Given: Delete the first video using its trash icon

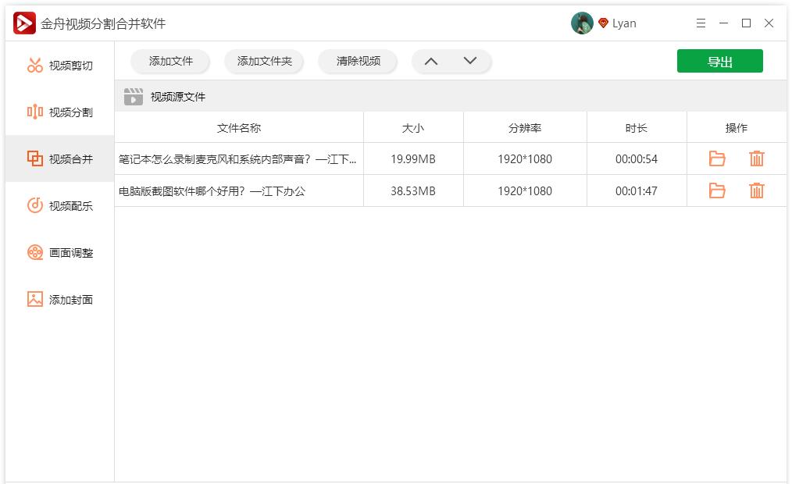Looking at the screenshot, I should 756,158.
